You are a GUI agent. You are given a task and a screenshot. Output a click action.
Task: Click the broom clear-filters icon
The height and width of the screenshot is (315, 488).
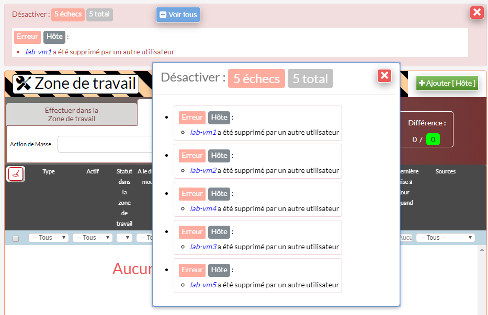16,174
